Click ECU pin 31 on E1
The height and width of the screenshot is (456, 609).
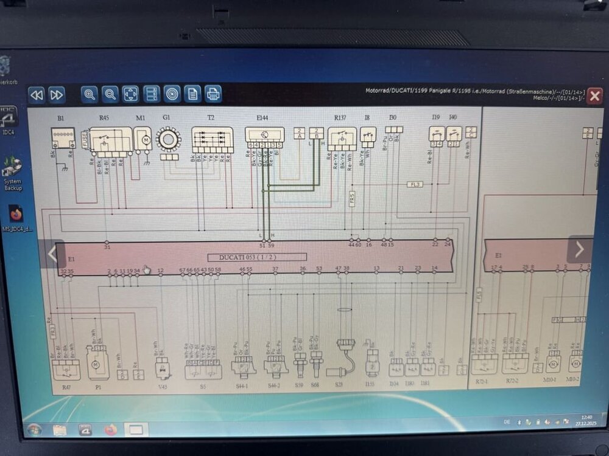(107, 243)
